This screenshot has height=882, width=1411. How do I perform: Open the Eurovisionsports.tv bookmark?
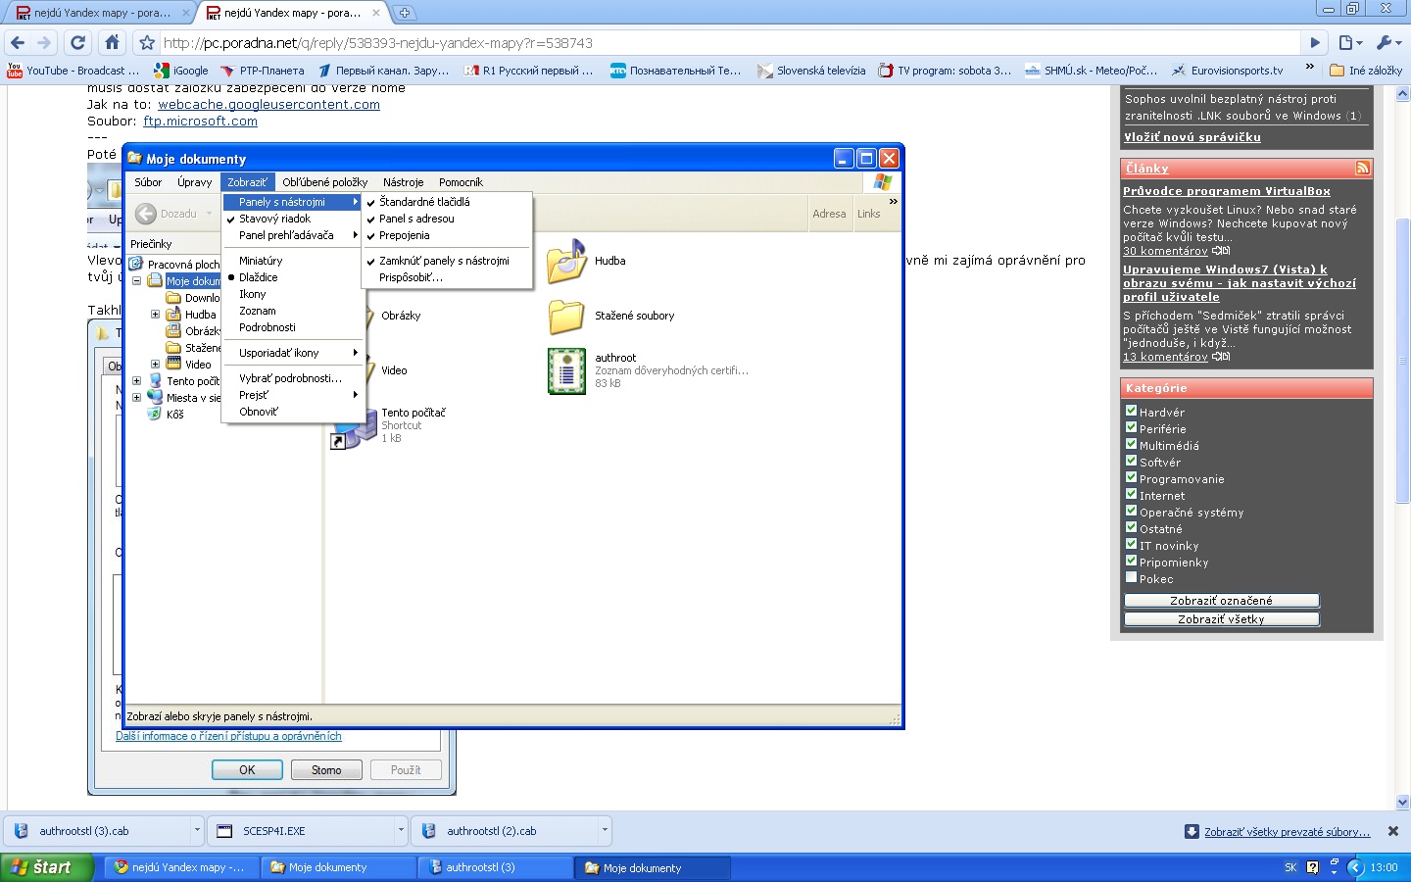1228,71
